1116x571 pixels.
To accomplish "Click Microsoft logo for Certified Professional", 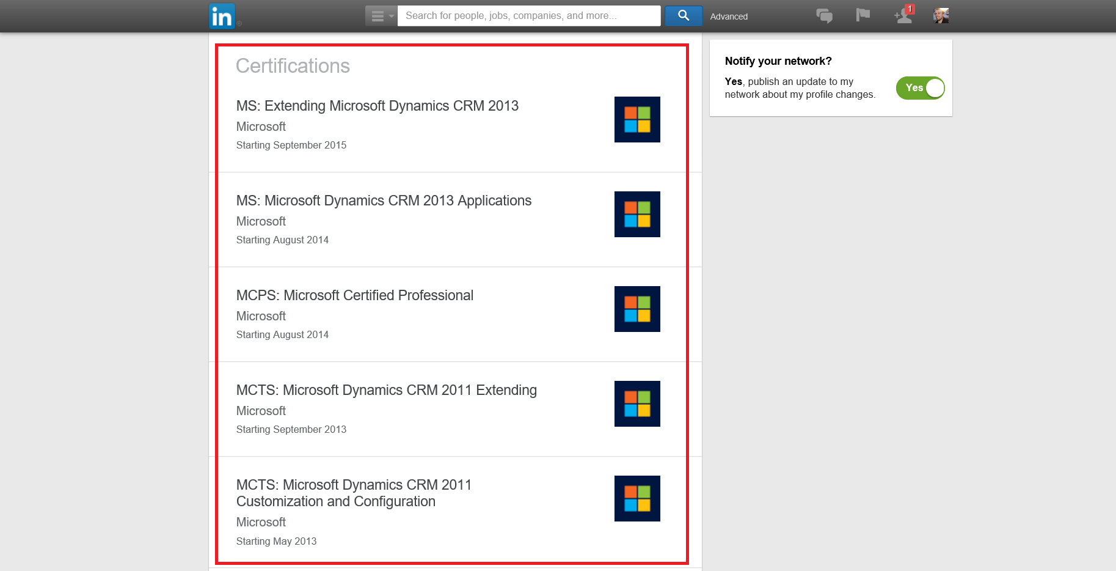I will [637, 309].
